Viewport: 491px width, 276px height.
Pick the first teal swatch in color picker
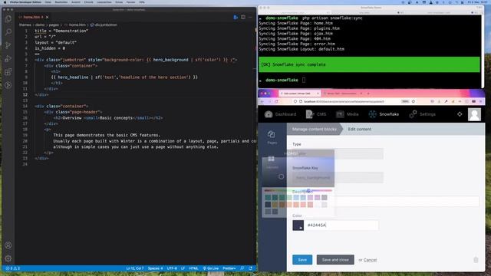(x=268, y=198)
